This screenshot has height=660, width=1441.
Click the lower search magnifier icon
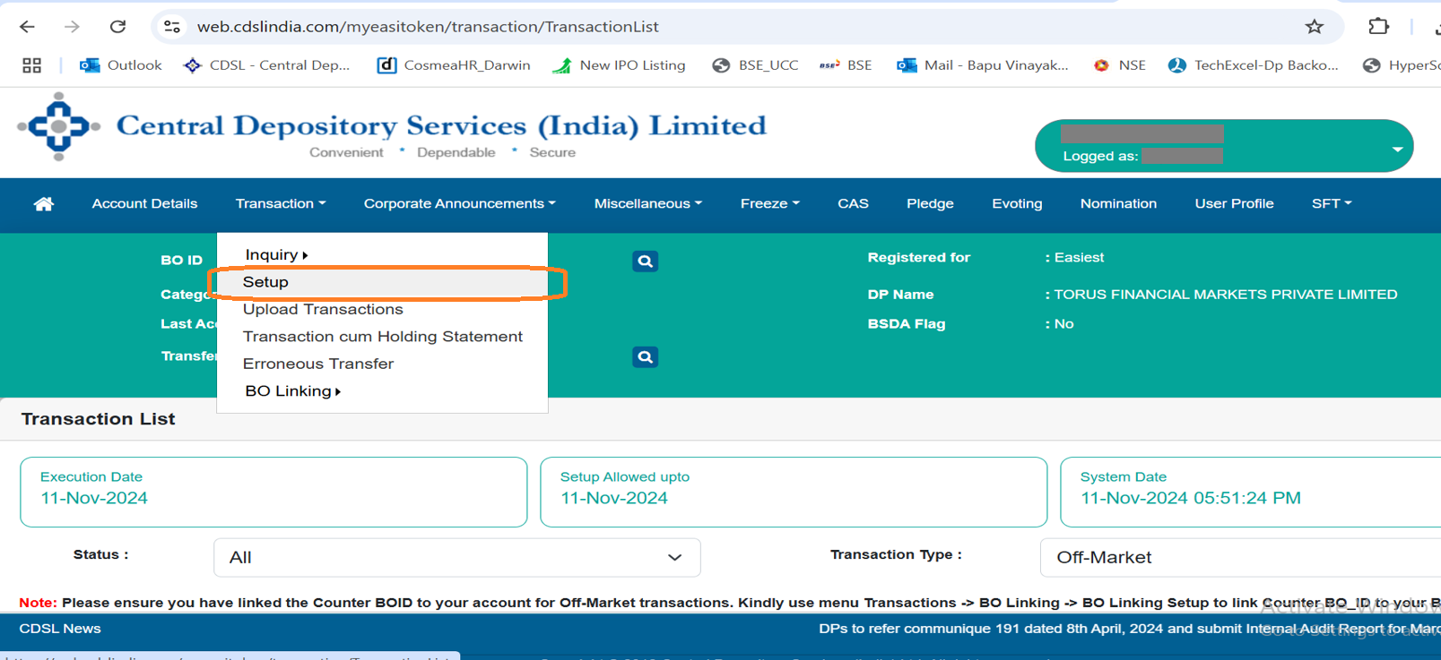click(x=645, y=357)
